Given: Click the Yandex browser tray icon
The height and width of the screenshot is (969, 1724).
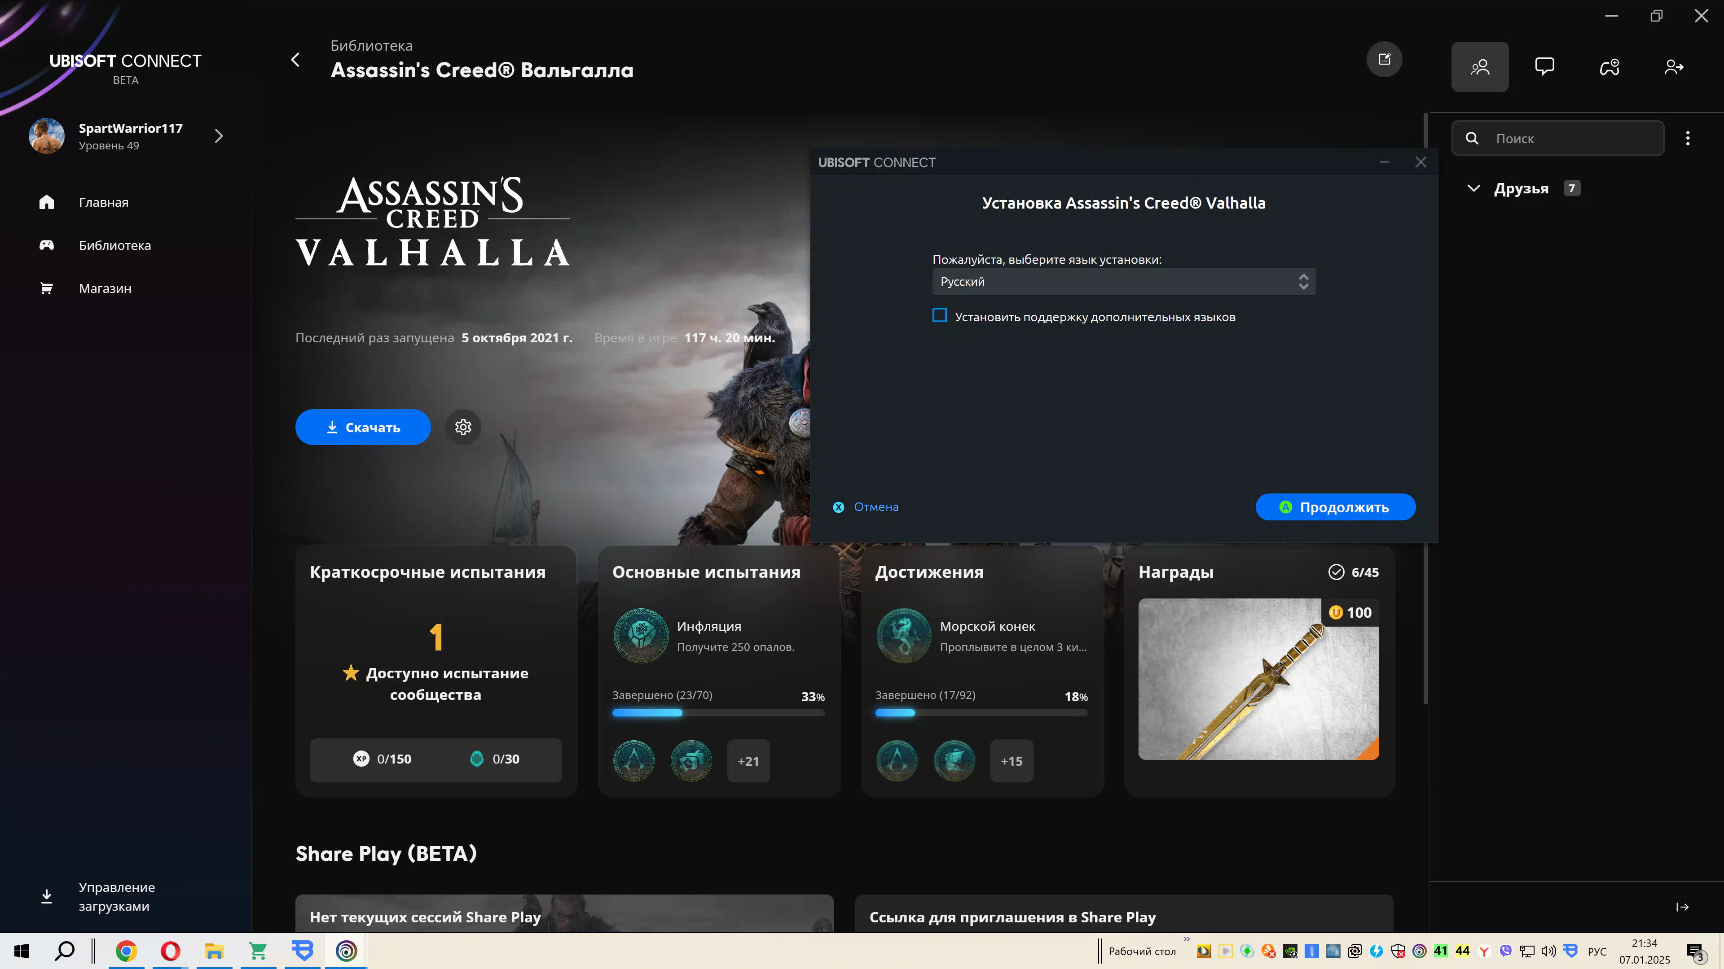Looking at the screenshot, I should [1484, 951].
